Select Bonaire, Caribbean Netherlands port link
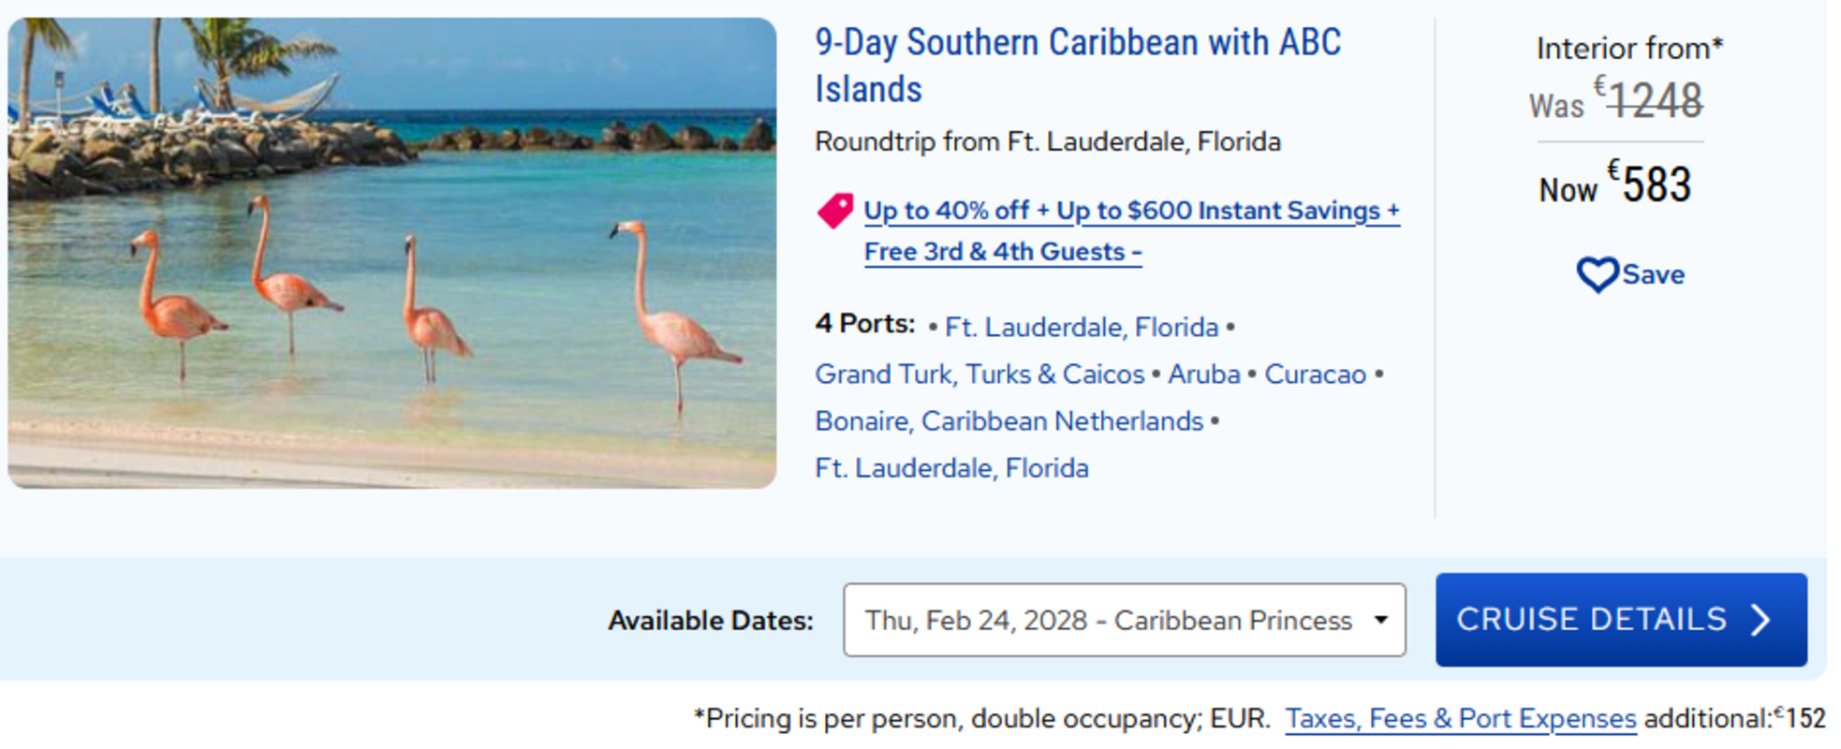Screen dimensions: 1841x749 1009,421
